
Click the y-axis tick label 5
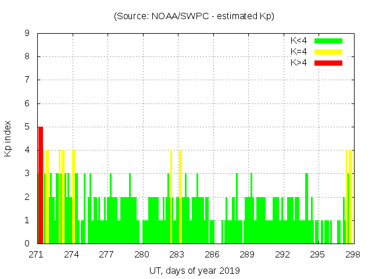pos(27,127)
